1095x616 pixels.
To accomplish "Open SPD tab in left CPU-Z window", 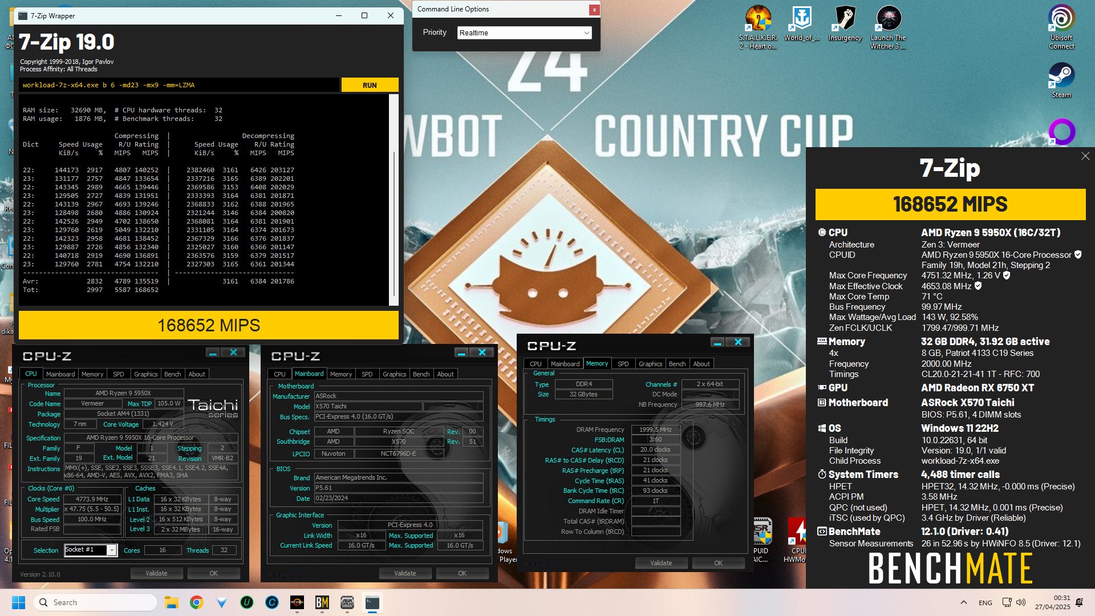I will [119, 374].
